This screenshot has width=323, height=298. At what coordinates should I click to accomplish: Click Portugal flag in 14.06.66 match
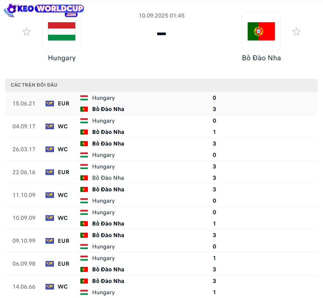(x=84, y=281)
